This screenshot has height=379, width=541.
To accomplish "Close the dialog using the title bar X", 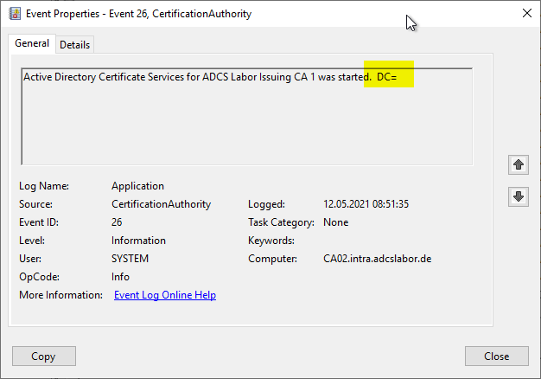I will [527, 13].
